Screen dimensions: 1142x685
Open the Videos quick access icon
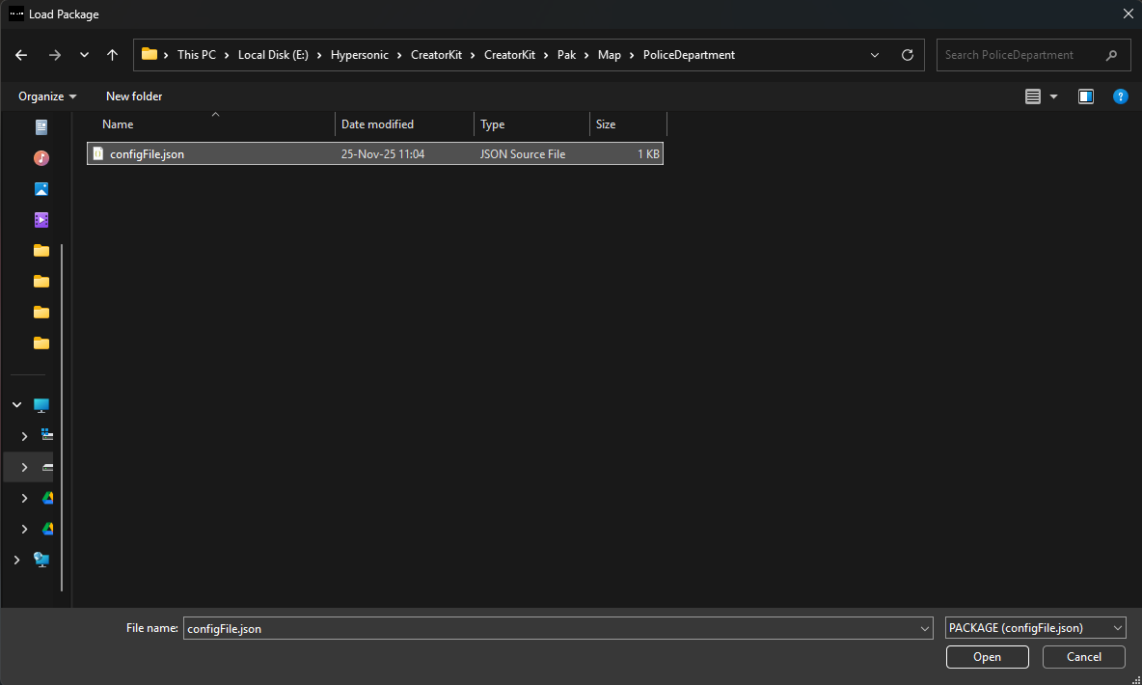(x=41, y=220)
